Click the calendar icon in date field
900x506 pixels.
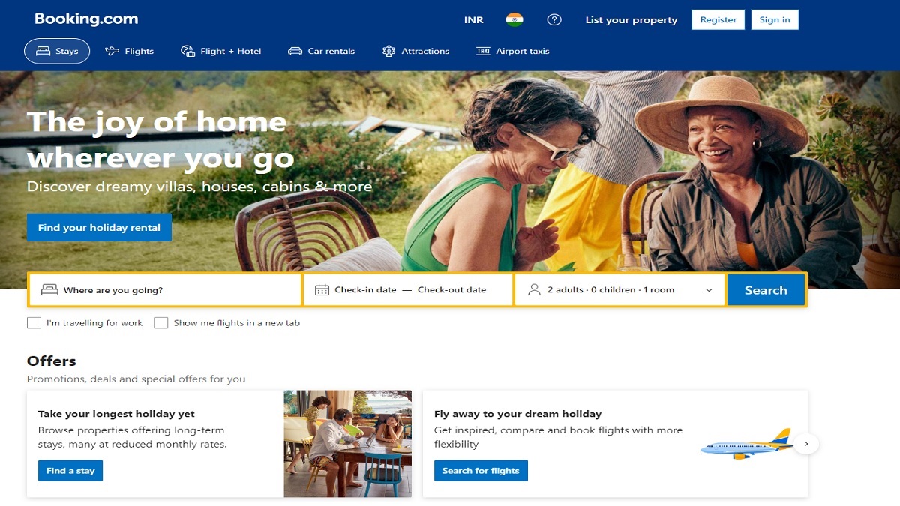(x=322, y=290)
